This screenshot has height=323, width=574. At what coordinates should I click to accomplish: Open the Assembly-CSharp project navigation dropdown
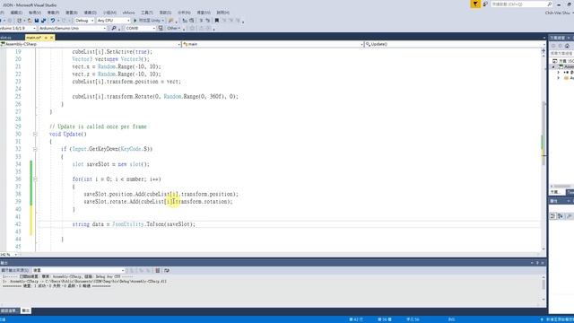(x=91, y=44)
